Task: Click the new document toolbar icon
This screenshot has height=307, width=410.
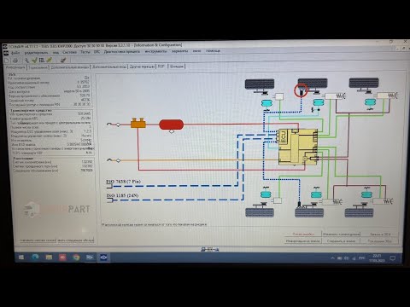Action: [7, 61]
